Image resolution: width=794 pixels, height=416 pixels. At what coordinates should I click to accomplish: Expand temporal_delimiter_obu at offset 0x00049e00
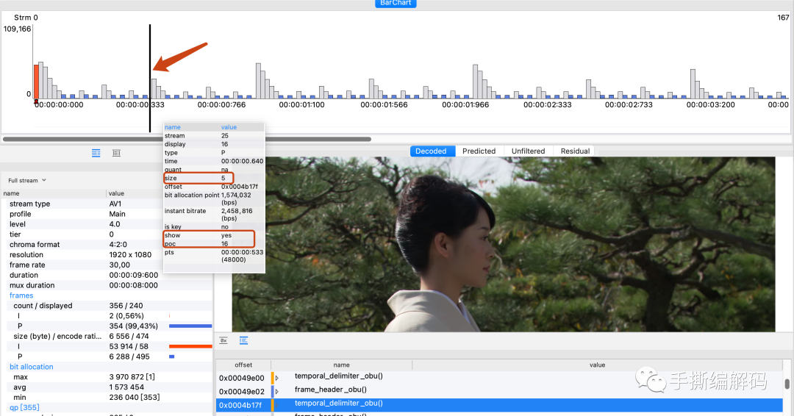[277, 378]
